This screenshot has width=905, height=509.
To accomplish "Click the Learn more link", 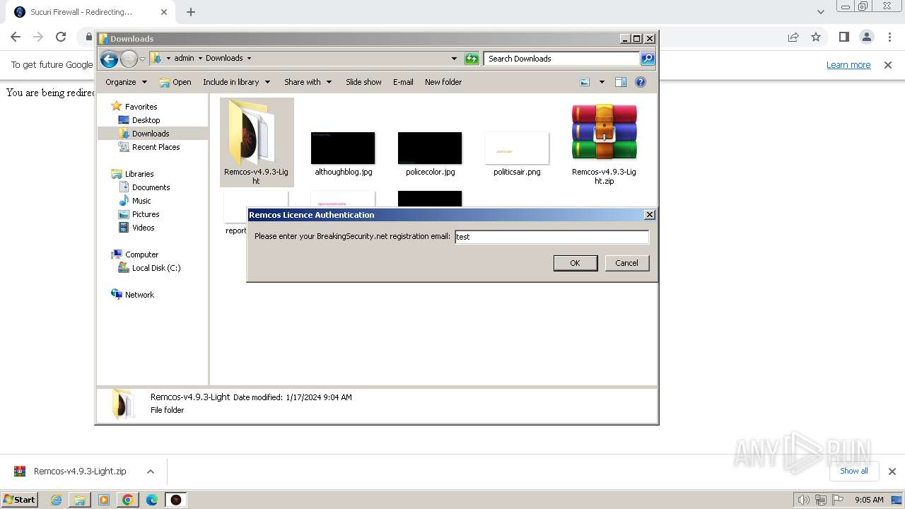I will point(848,65).
